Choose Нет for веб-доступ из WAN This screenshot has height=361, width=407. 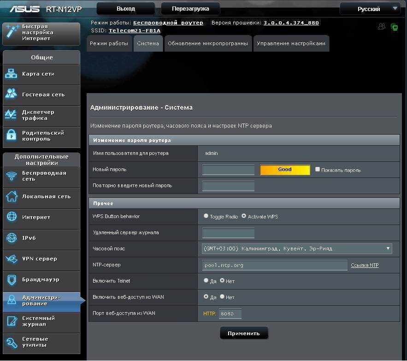[x=222, y=296]
